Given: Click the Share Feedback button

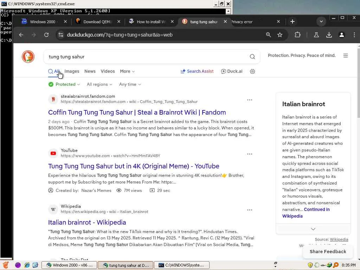Looking at the screenshot, I should (328, 252).
